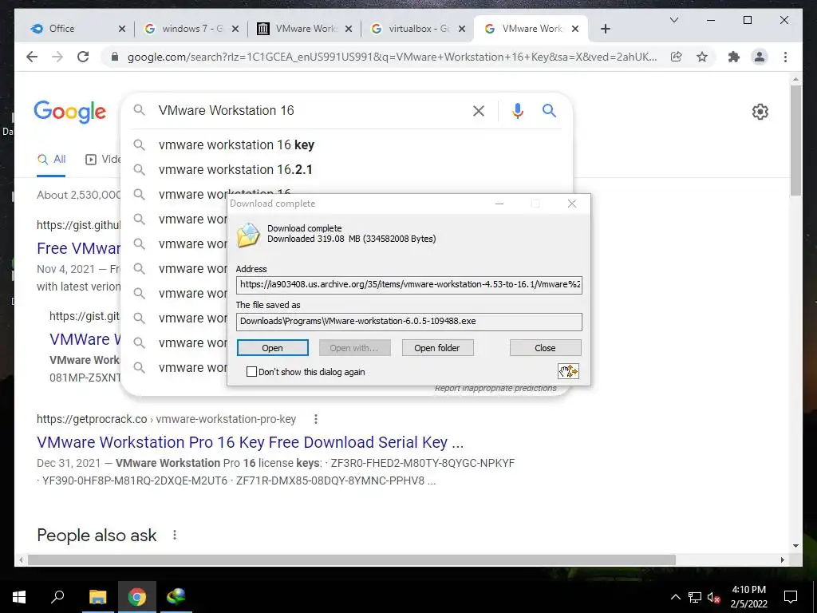Clear the Google search box text
This screenshot has height=613, width=817.
479,110
